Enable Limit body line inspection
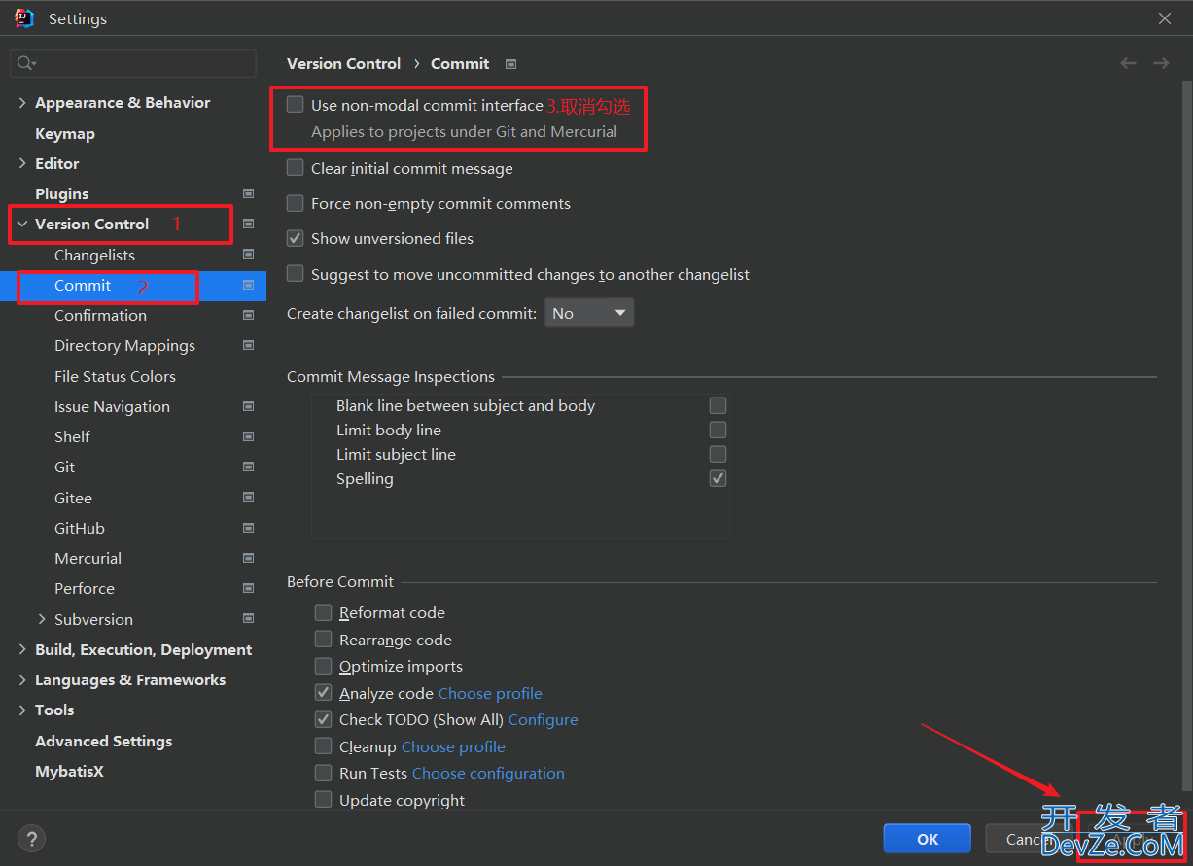Screen dimensions: 1193x866 pyautogui.click(x=718, y=430)
